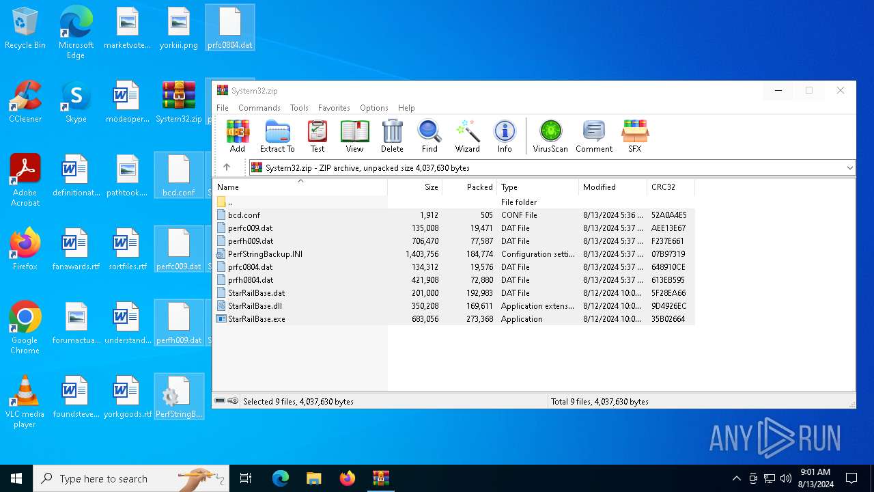
Task: Click the Google Chrome desktop shortcut
Action: coord(25,328)
